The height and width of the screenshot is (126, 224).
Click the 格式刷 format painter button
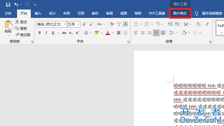coord(23,35)
